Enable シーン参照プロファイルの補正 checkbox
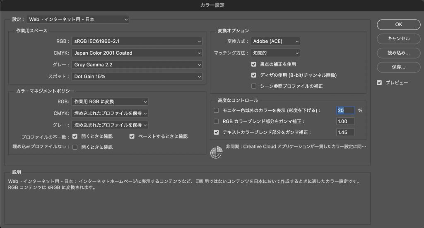 click(x=254, y=86)
